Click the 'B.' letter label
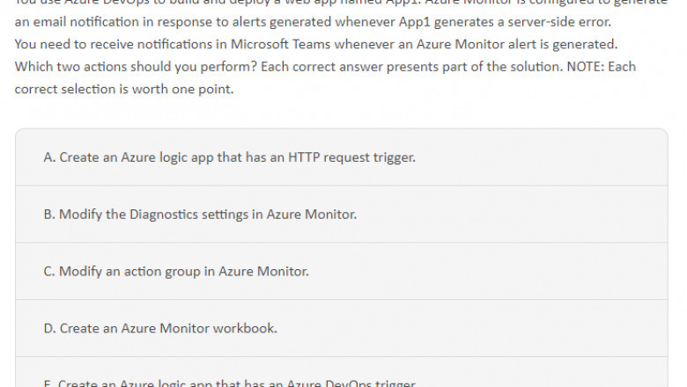Viewport: 687px width, 387px height. pos(49,214)
